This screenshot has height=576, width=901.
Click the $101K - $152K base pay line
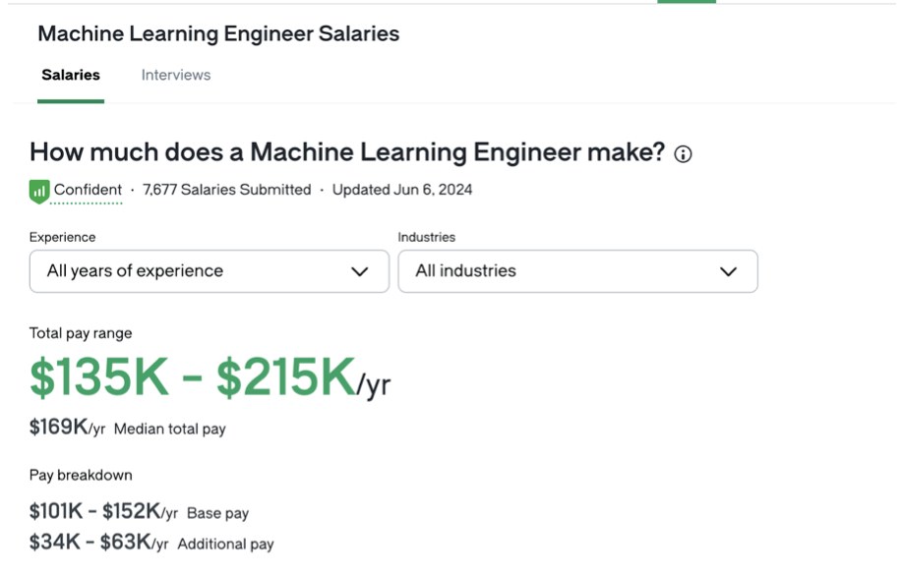pos(139,512)
